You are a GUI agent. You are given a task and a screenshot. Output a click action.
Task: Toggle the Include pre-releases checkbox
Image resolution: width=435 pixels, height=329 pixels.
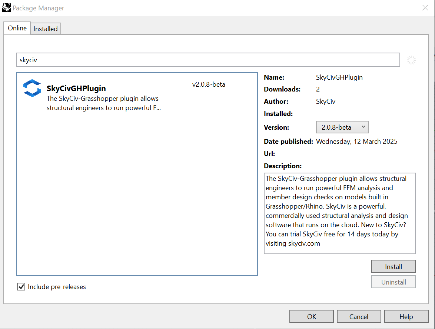21,286
